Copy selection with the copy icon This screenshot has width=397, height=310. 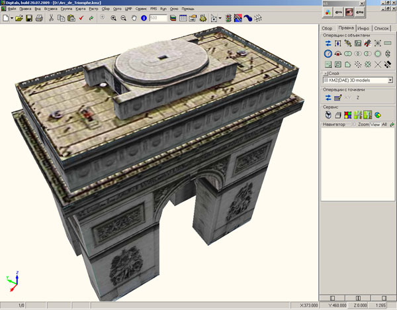pyautogui.click(x=61, y=18)
